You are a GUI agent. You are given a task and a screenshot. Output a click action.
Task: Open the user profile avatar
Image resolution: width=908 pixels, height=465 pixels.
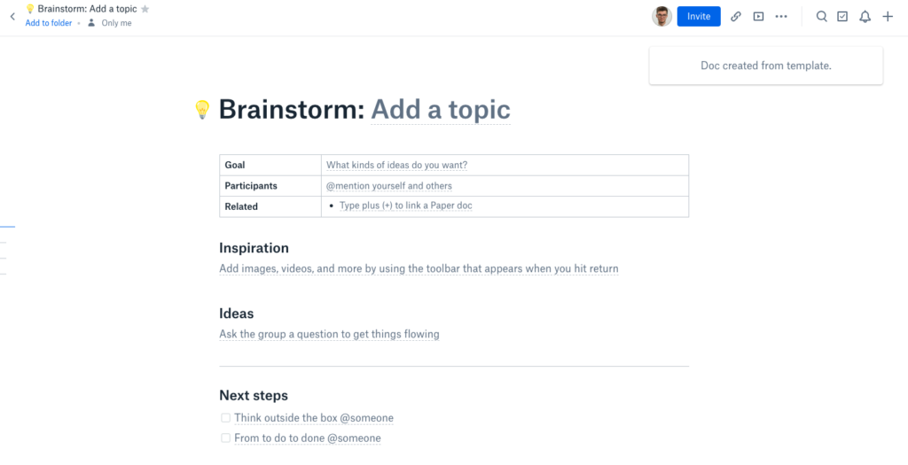(661, 16)
